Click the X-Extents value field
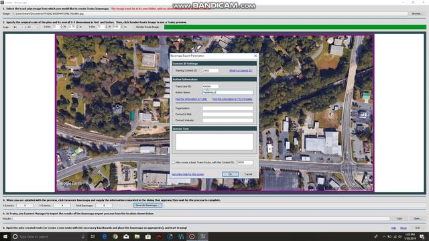Screen dimensions: 429x241 [25, 206]
